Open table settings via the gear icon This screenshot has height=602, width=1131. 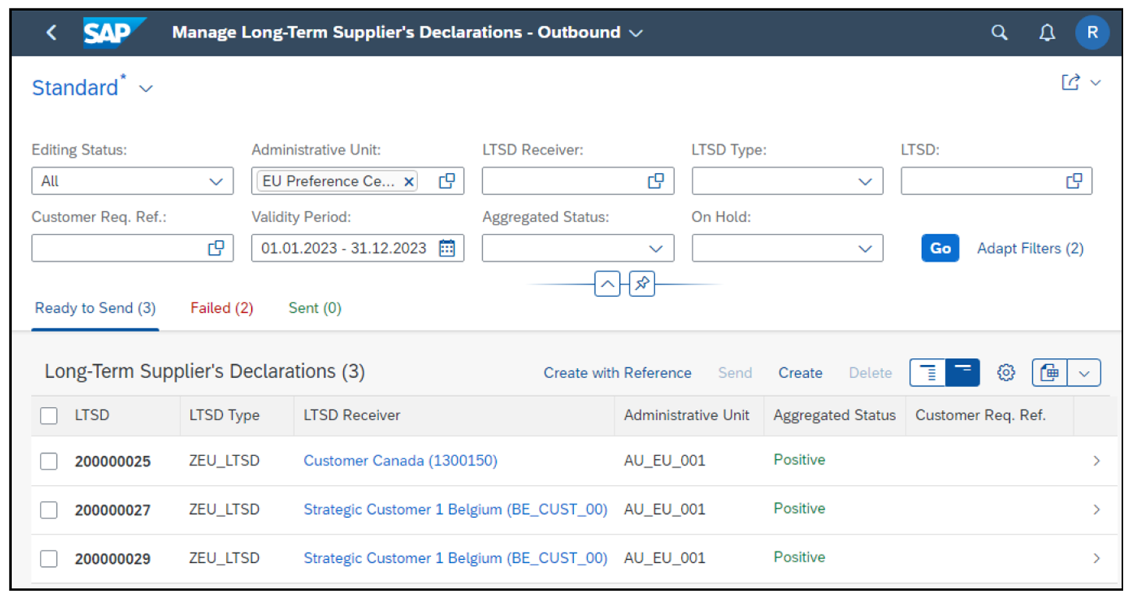point(1005,373)
